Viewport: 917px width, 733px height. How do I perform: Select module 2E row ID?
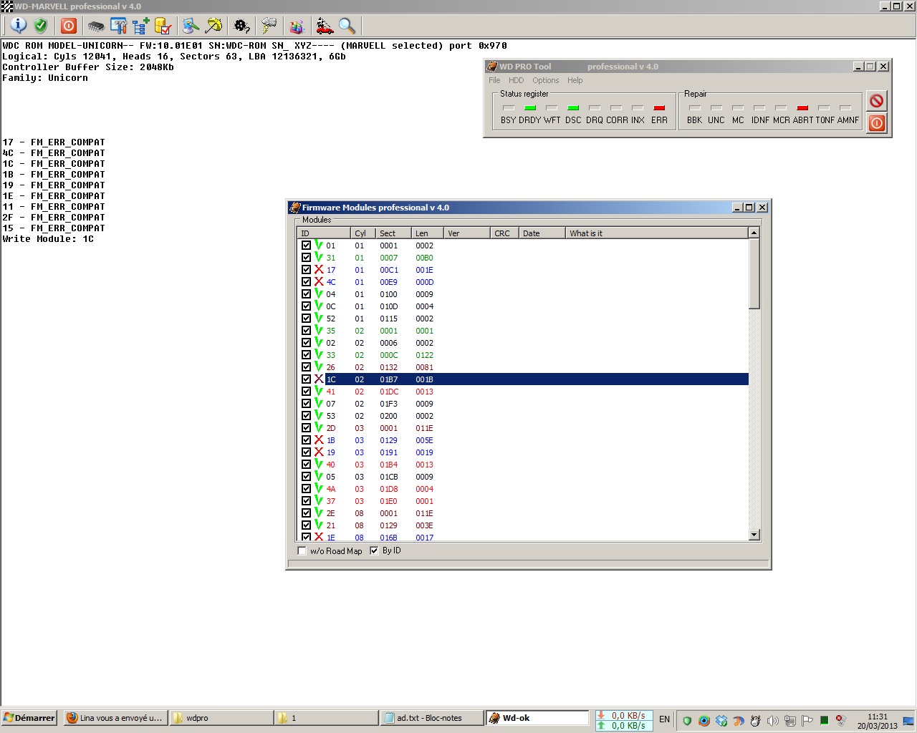coord(331,513)
